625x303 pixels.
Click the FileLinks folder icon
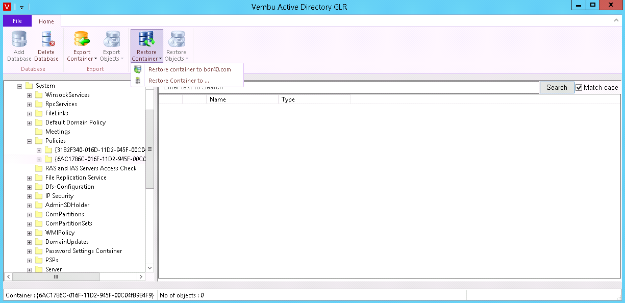click(x=39, y=113)
